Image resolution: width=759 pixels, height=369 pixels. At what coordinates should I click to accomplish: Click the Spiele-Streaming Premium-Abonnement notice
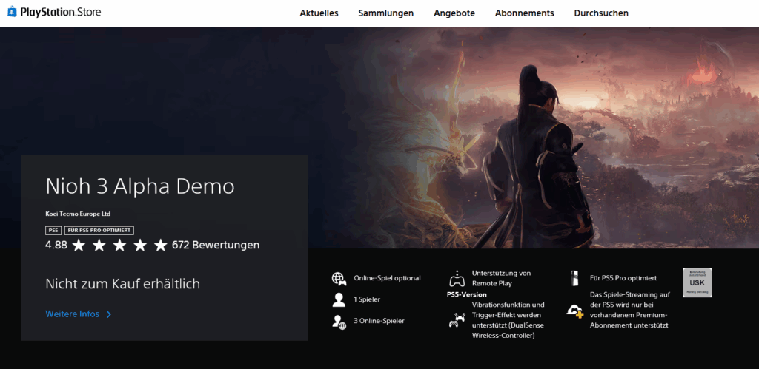(630, 310)
